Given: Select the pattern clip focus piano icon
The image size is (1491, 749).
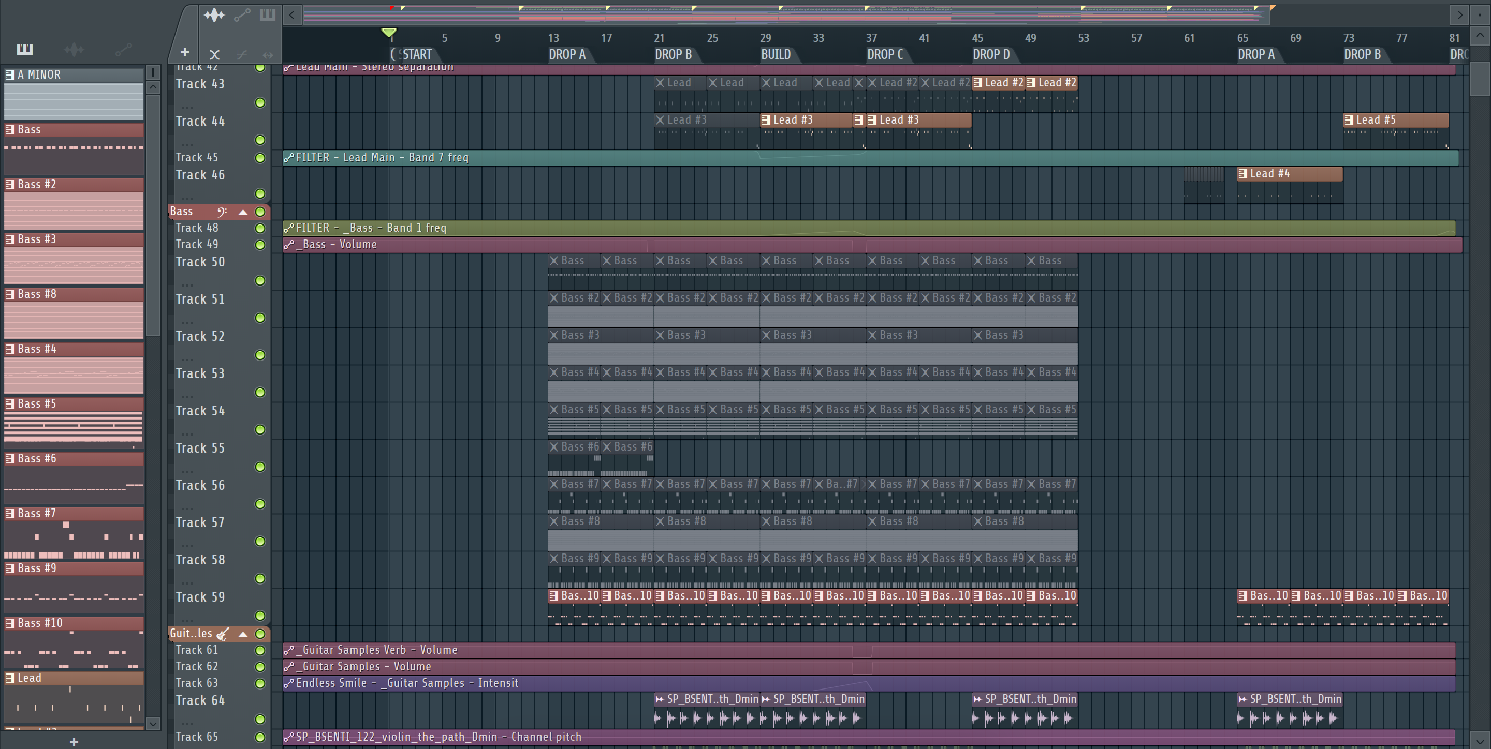Looking at the screenshot, I should coord(268,15).
